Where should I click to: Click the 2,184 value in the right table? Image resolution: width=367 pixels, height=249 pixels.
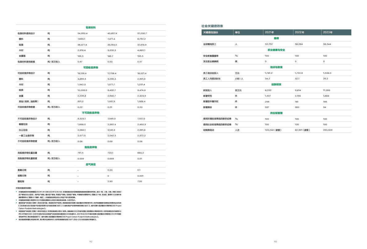[x=298, y=96]
